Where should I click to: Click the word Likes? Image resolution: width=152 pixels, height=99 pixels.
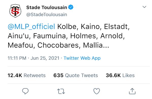(128, 75)
